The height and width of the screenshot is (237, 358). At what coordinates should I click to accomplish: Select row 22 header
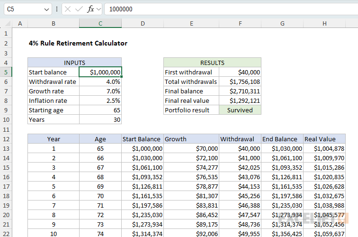pyautogui.click(x=6, y=234)
